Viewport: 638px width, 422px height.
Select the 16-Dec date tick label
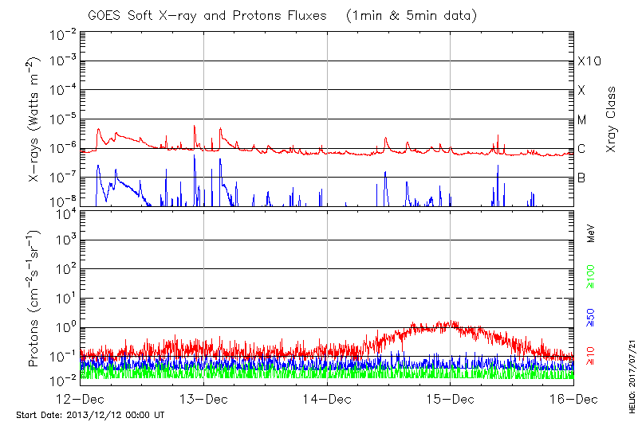[573, 399]
